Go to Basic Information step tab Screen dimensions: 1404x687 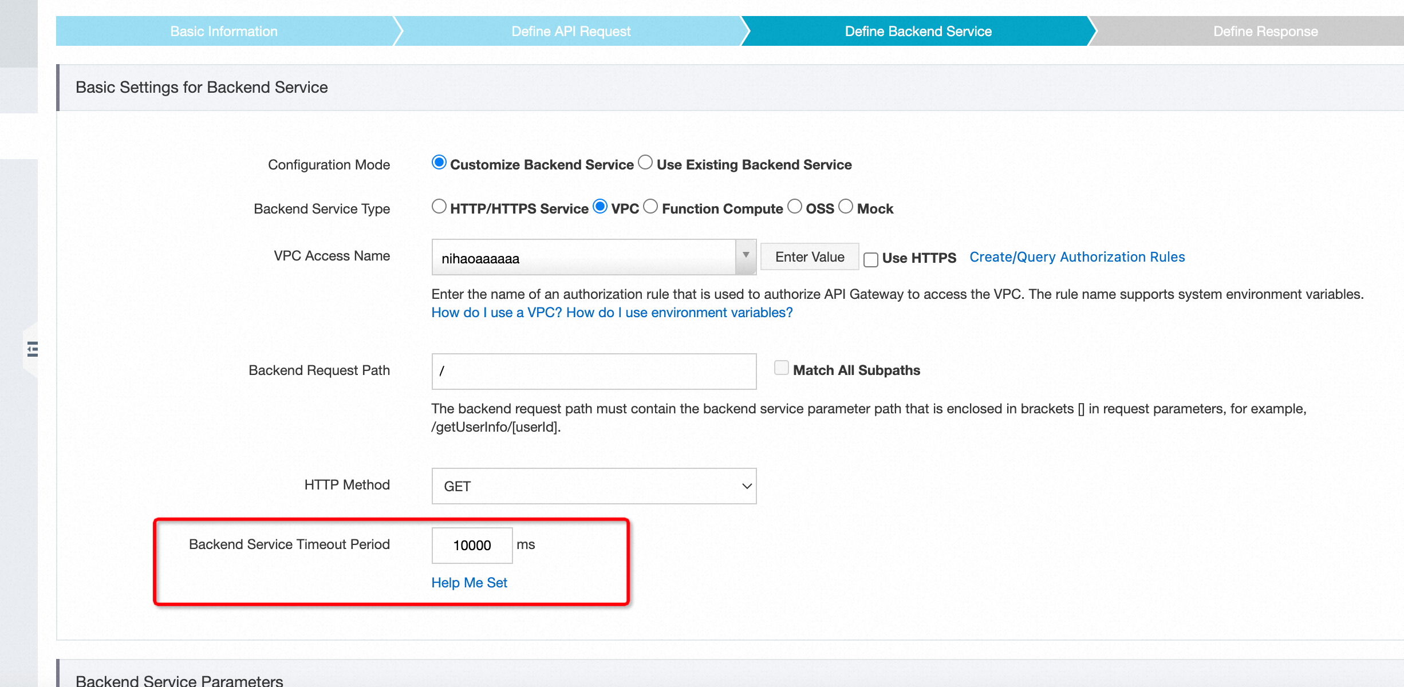tap(224, 31)
